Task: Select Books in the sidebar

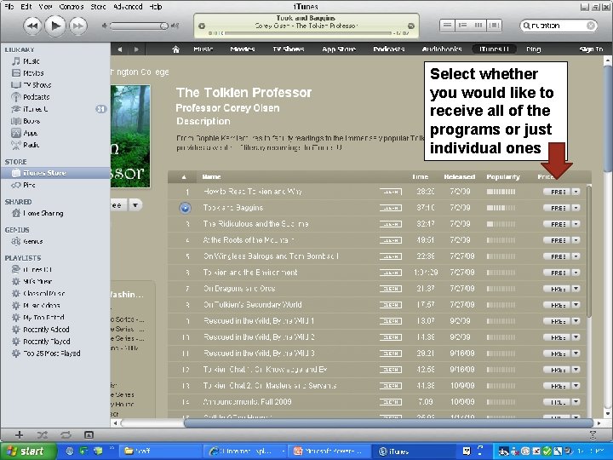Action: 32,121
